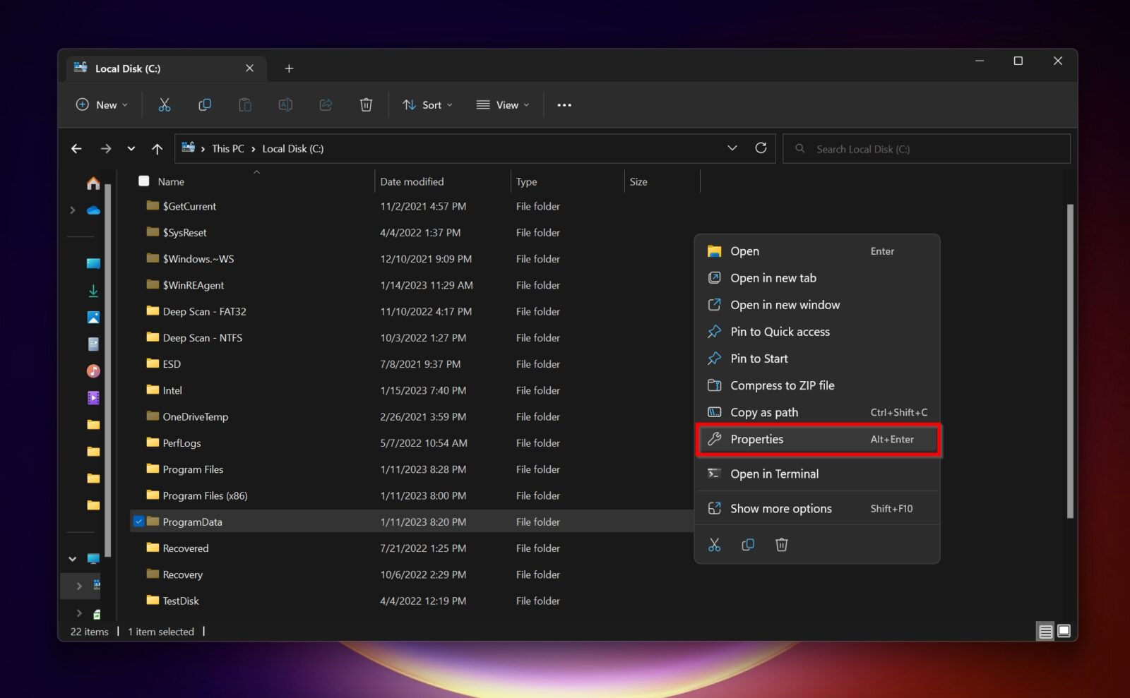Check the select-all box in the Name column
The width and height of the screenshot is (1130, 698).
pos(143,181)
